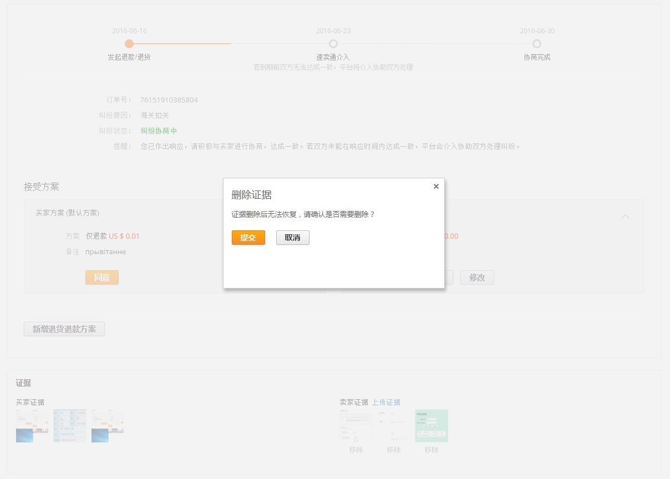670x479 pixels.
Task: Click 取消 to cancel deleting evidence
Action: point(292,237)
